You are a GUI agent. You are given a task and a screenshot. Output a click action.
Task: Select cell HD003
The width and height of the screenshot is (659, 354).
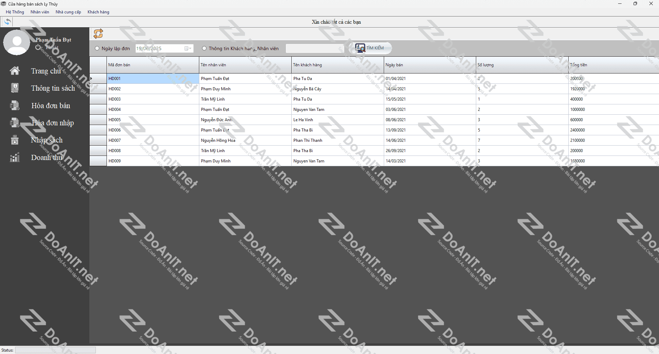coord(153,99)
